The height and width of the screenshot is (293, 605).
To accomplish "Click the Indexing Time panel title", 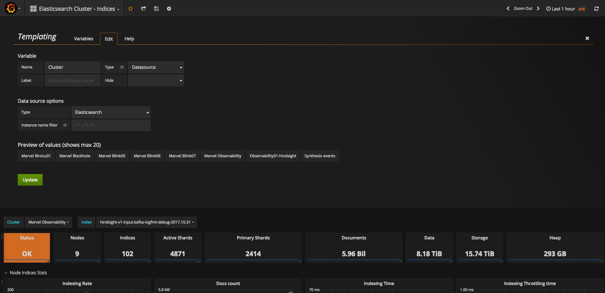I will (x=379, y=283).
